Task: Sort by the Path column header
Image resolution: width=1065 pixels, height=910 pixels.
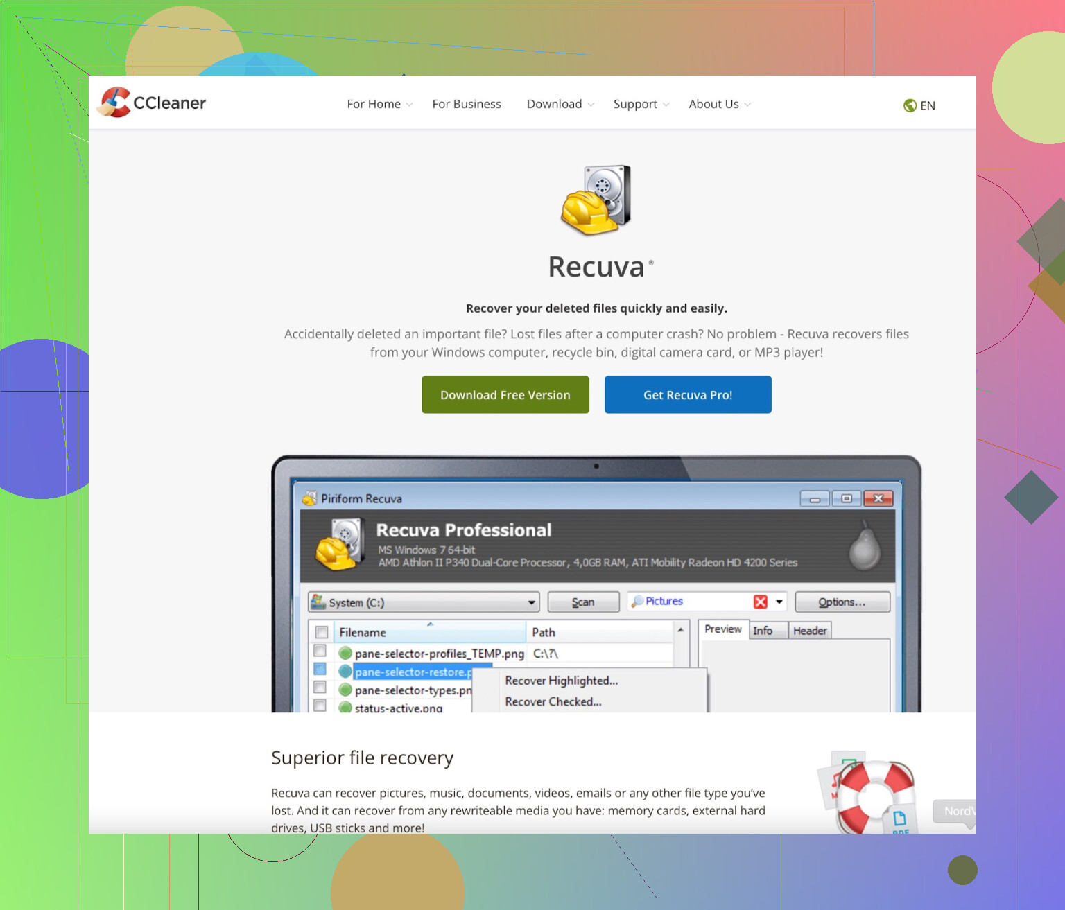Action: point(600,632)
